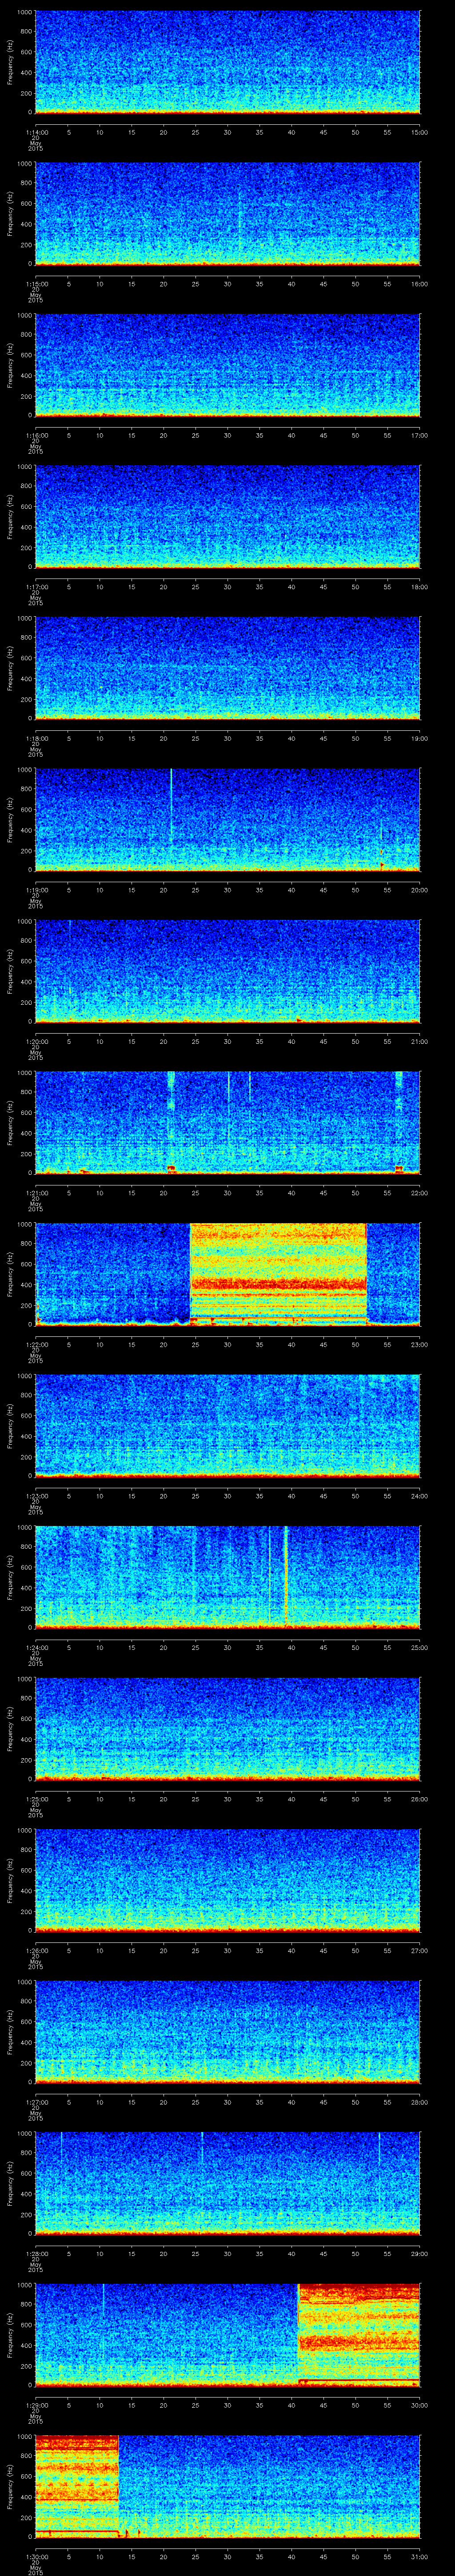Click the '22:00' end time label

420,1193
